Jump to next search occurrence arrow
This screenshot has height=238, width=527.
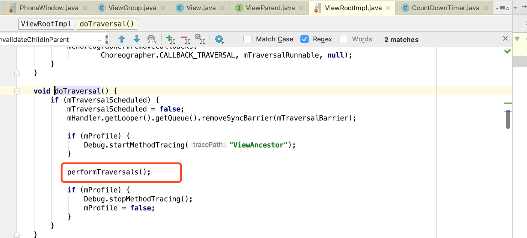point(137,39)
